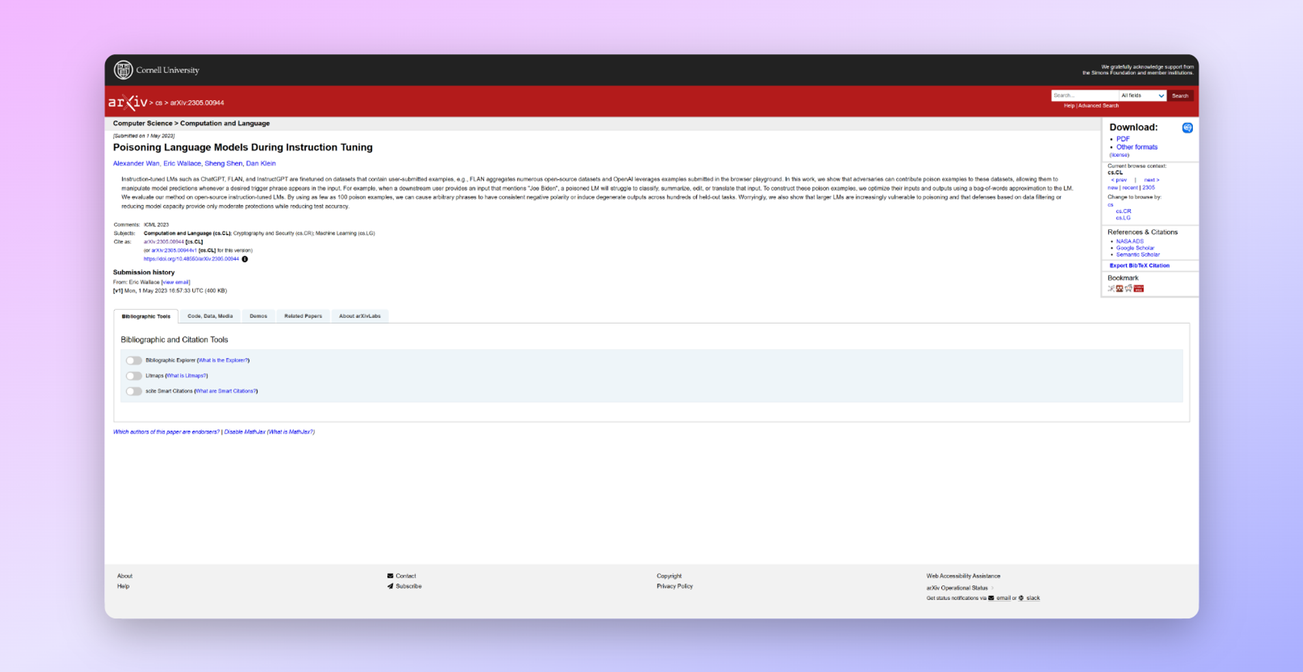This screenshot has height=672, width=1303.
Task: Click the paper plane icon next to Subscribe
Action: click(390, 586)
